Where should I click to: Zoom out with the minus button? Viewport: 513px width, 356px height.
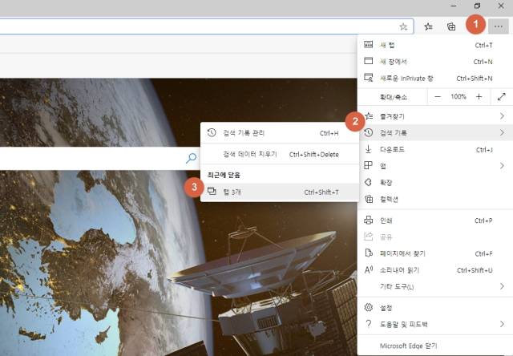438,96
